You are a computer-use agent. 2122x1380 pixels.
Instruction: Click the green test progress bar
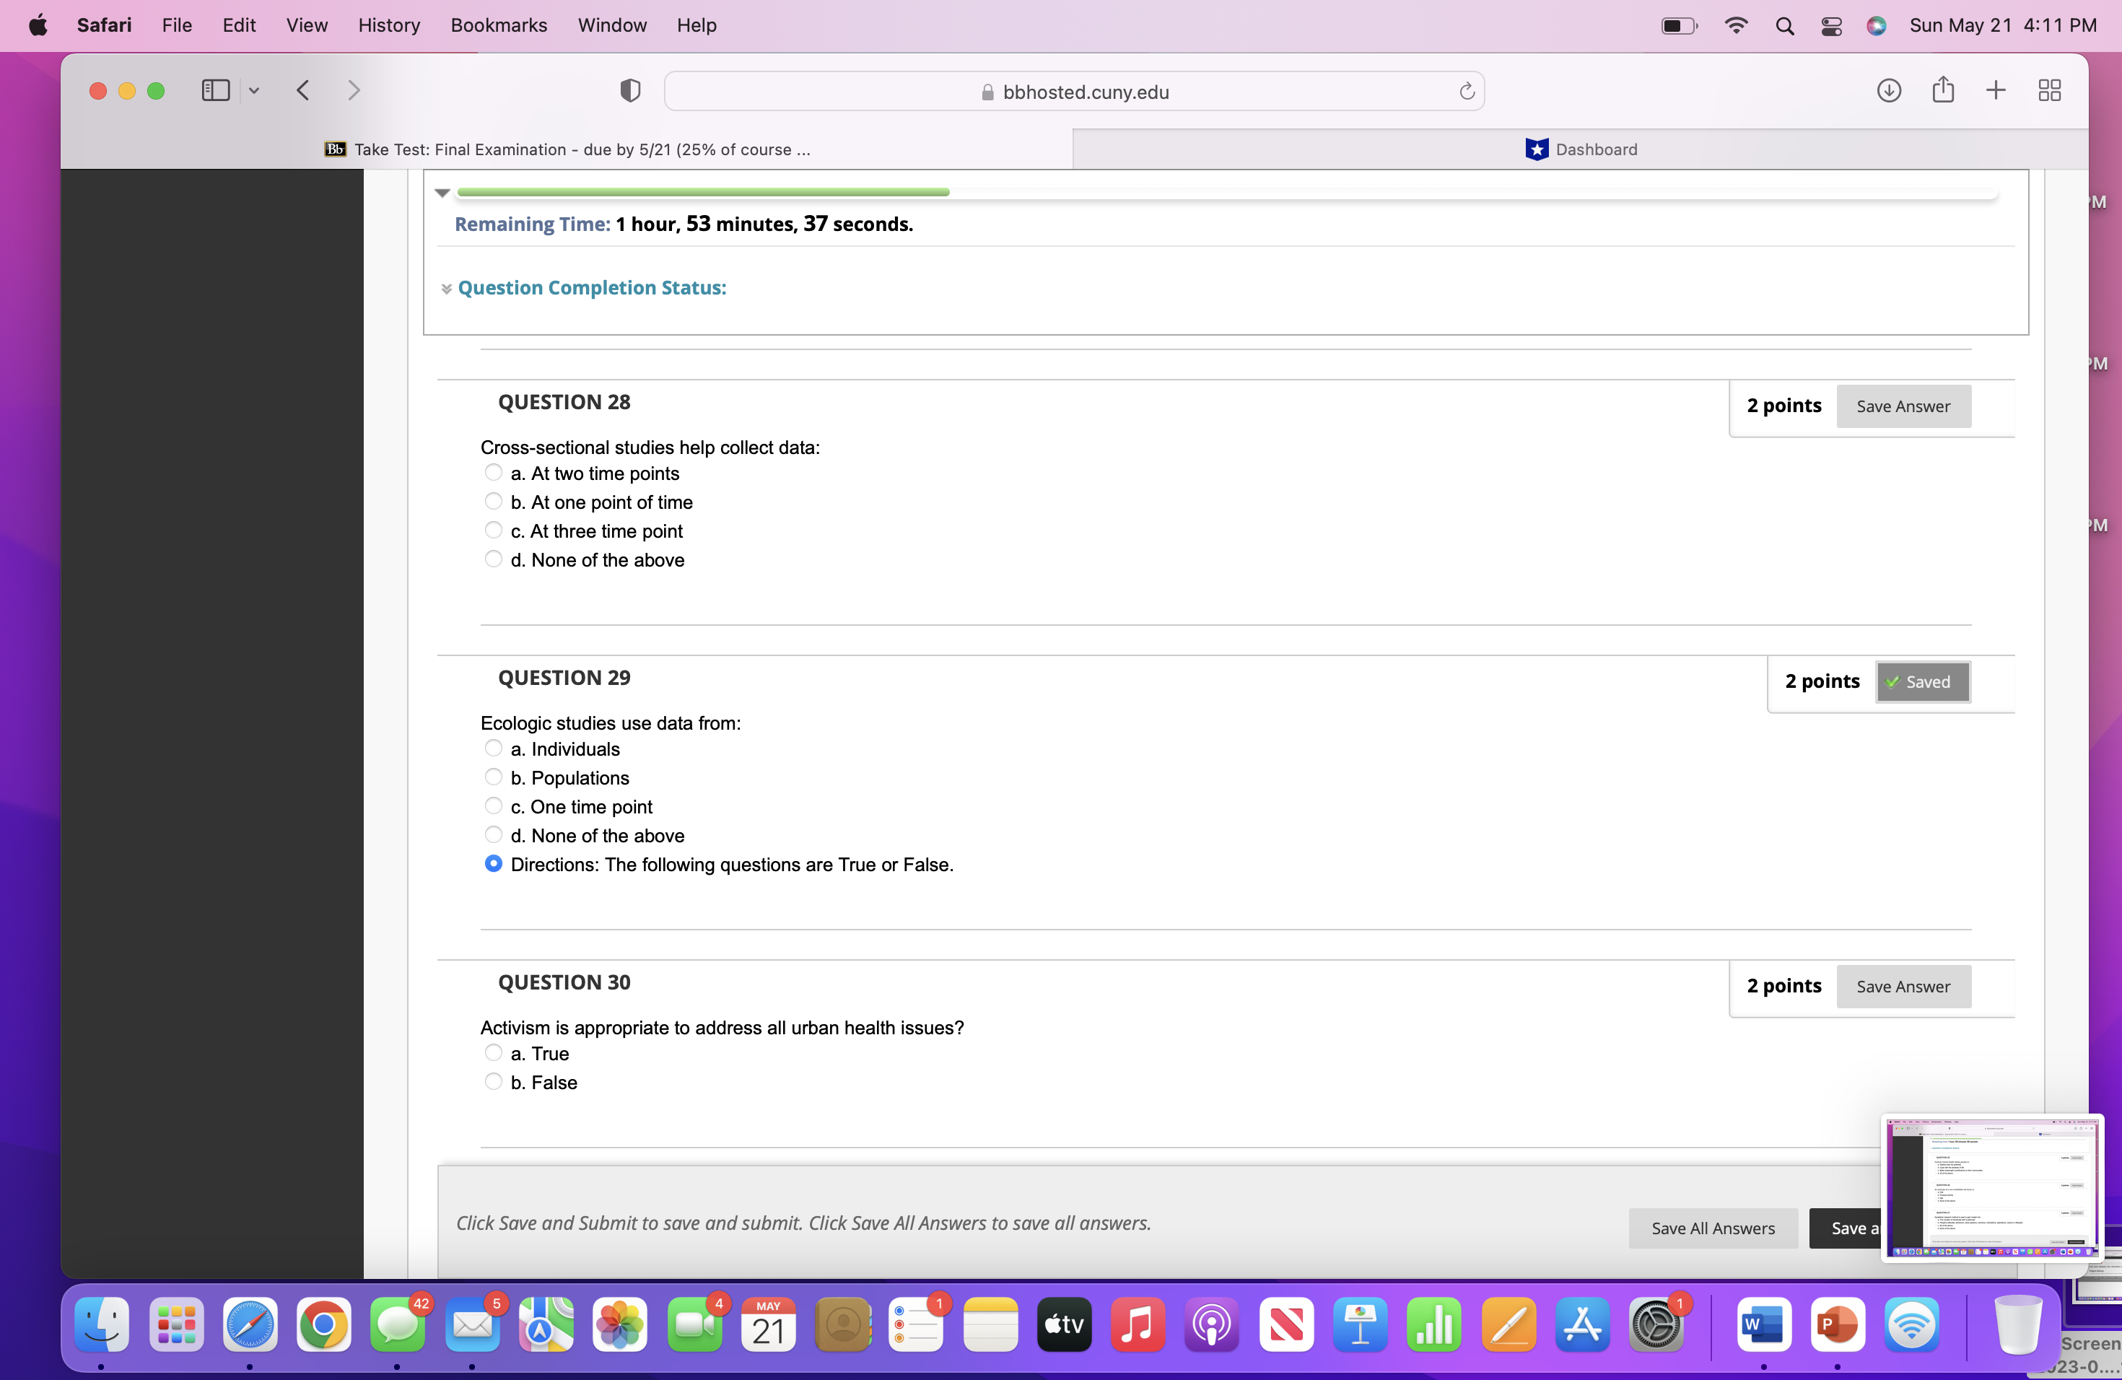point(701,192)
